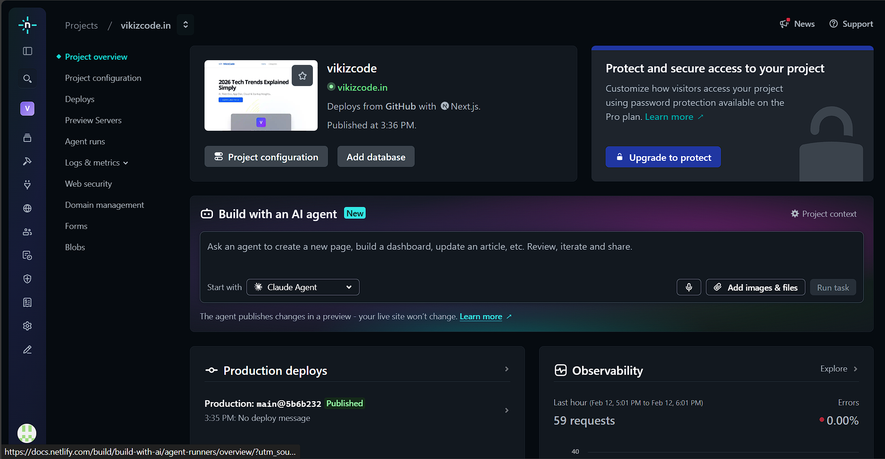Screen dimensions: 885x459
Task: Open the globe domains icon in the sidebar
Action: coord(27,208)
